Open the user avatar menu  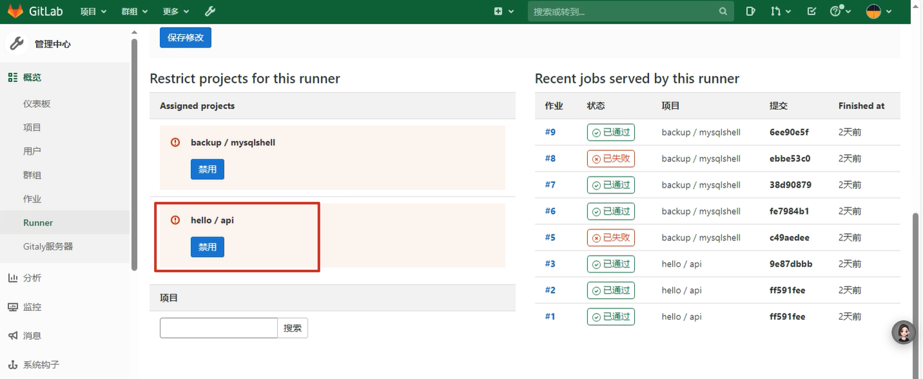[x=874, y=12]
